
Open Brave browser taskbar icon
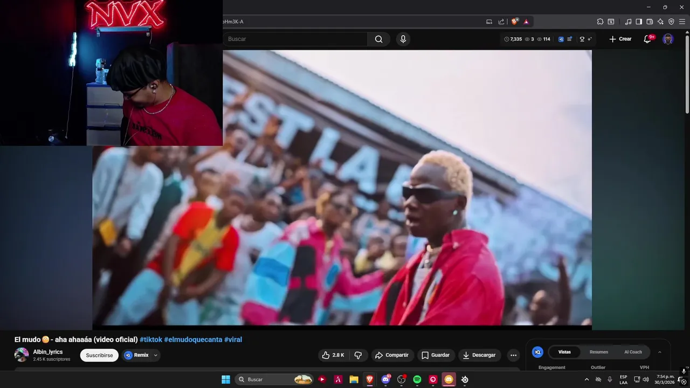tap(369, 379)
